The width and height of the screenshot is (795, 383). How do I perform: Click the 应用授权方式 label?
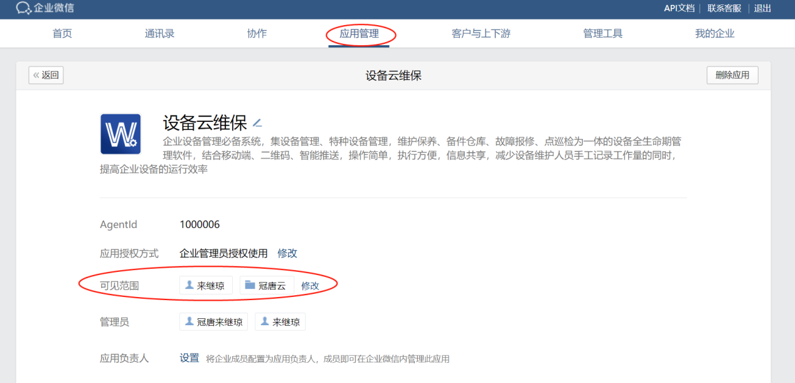(129, 254)
